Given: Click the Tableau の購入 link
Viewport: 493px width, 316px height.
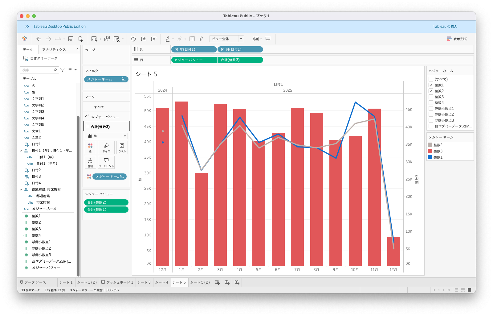Looking at the screenshot, I should (445, 27).
